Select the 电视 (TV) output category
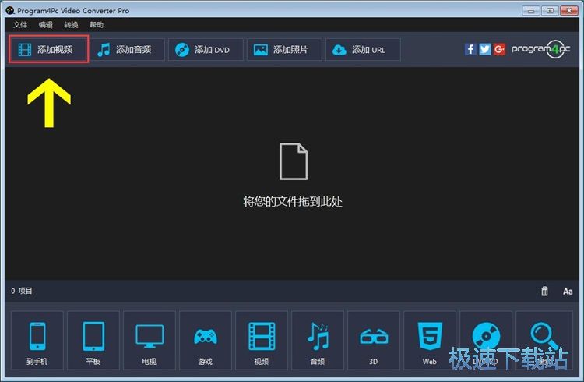Screen dimensions: 584x382 point(150,340)
